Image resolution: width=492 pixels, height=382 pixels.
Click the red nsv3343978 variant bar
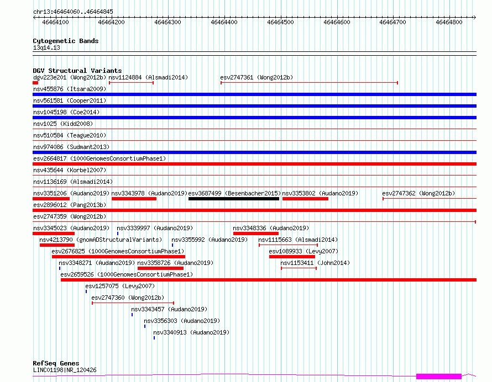(134, 199)
